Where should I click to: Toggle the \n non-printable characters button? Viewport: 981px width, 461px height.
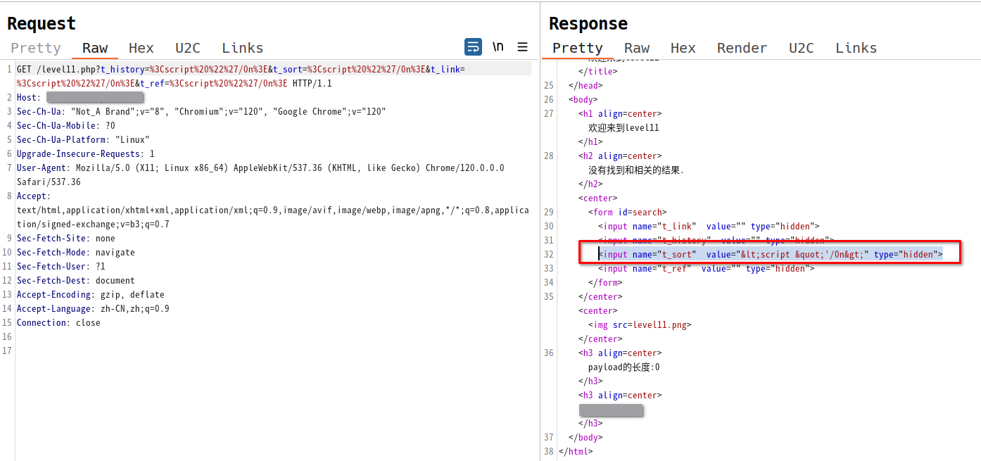(498, 47)
